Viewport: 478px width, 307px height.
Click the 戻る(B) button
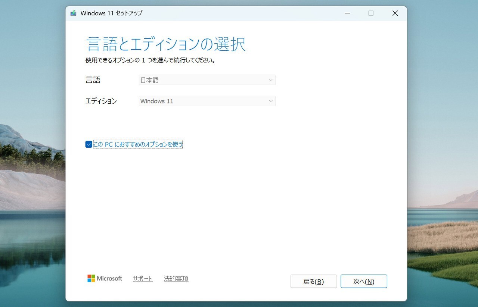coord(314,282)
